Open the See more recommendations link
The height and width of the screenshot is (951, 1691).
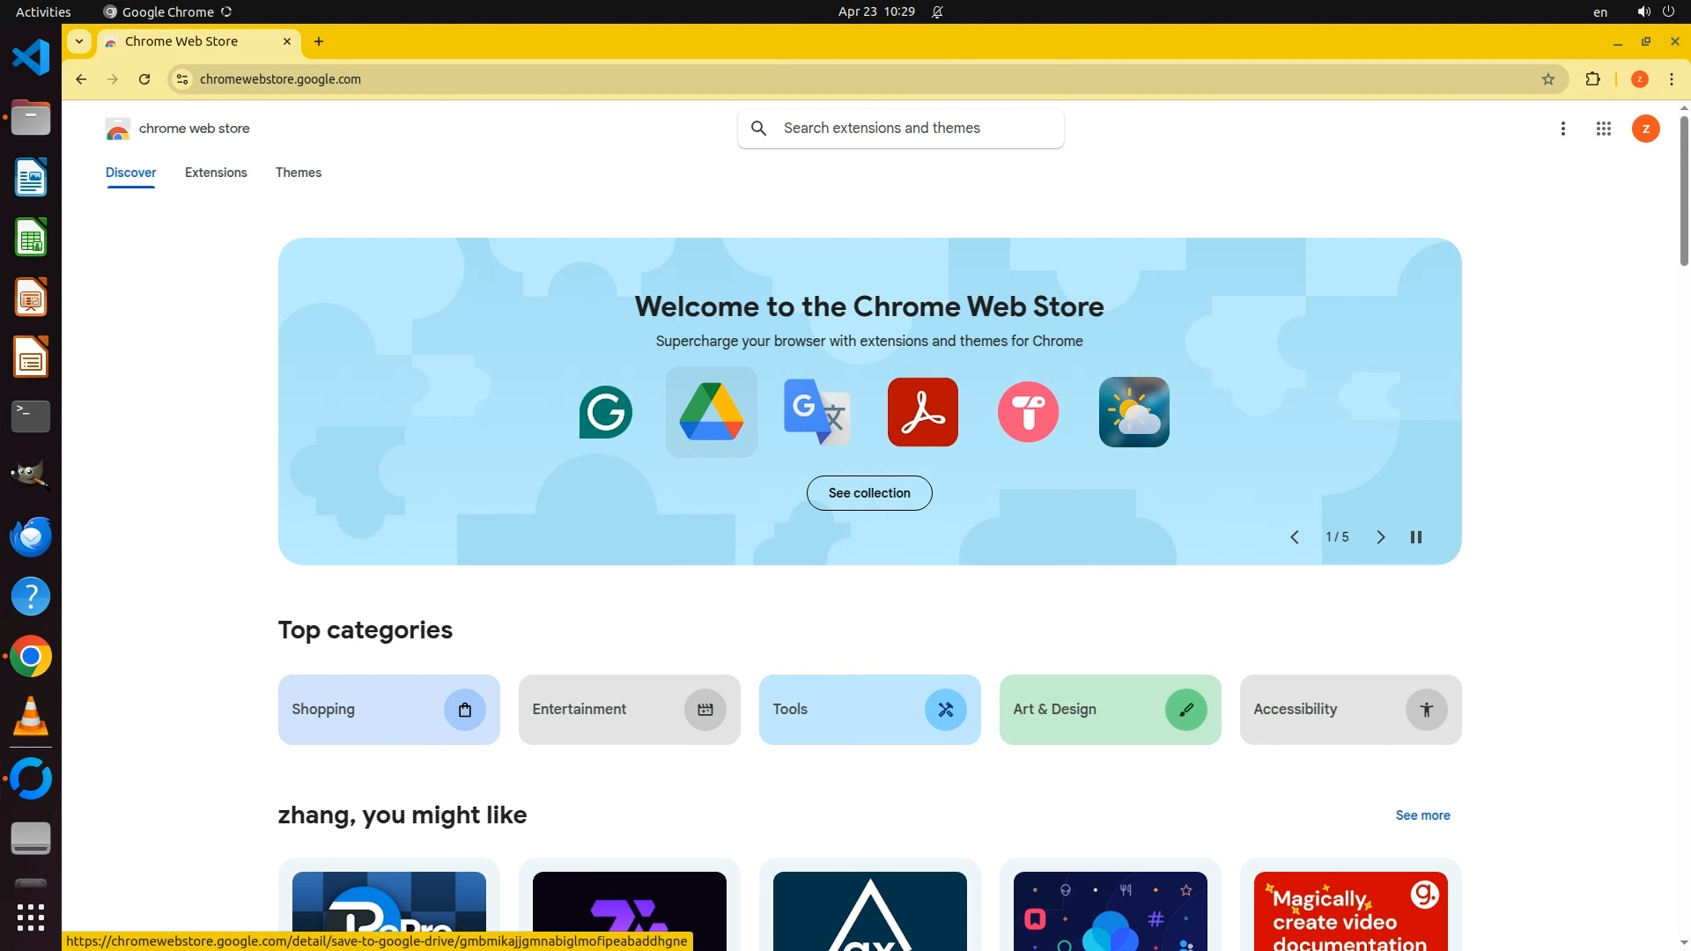[1422, 815]
